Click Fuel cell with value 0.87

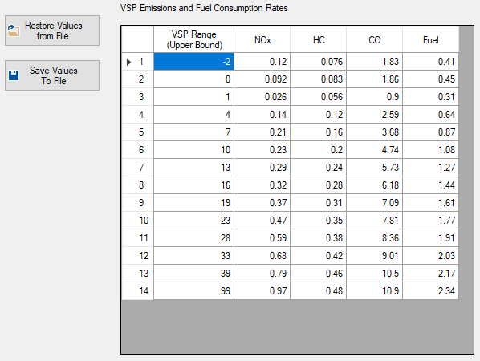pyautogui.click(x=431, y=132)
